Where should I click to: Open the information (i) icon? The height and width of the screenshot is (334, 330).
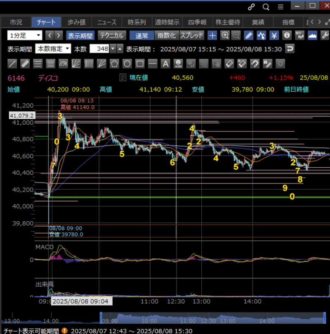tap(287, 36)
